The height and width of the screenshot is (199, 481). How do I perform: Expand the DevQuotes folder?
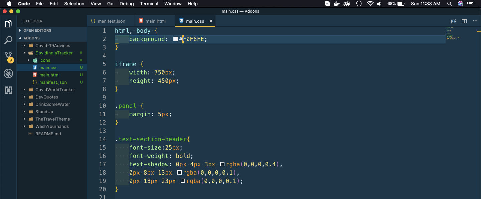tap(24, 97)
